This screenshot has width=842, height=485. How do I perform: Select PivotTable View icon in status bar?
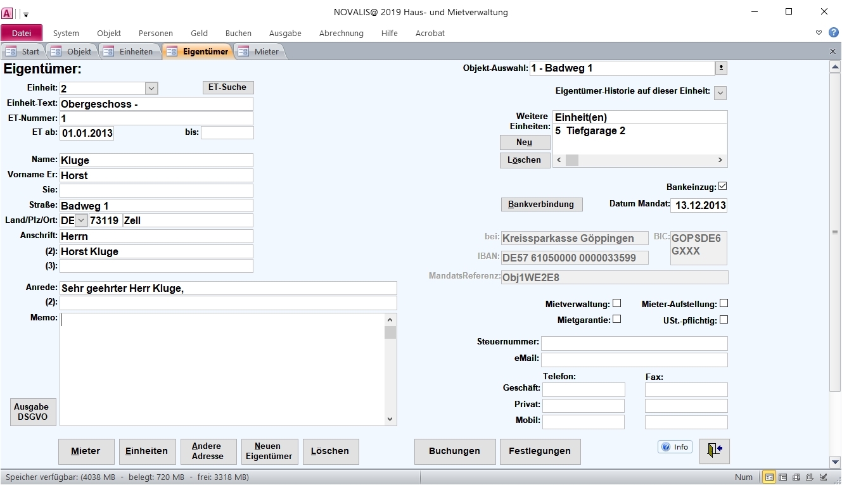click(796, 477)
